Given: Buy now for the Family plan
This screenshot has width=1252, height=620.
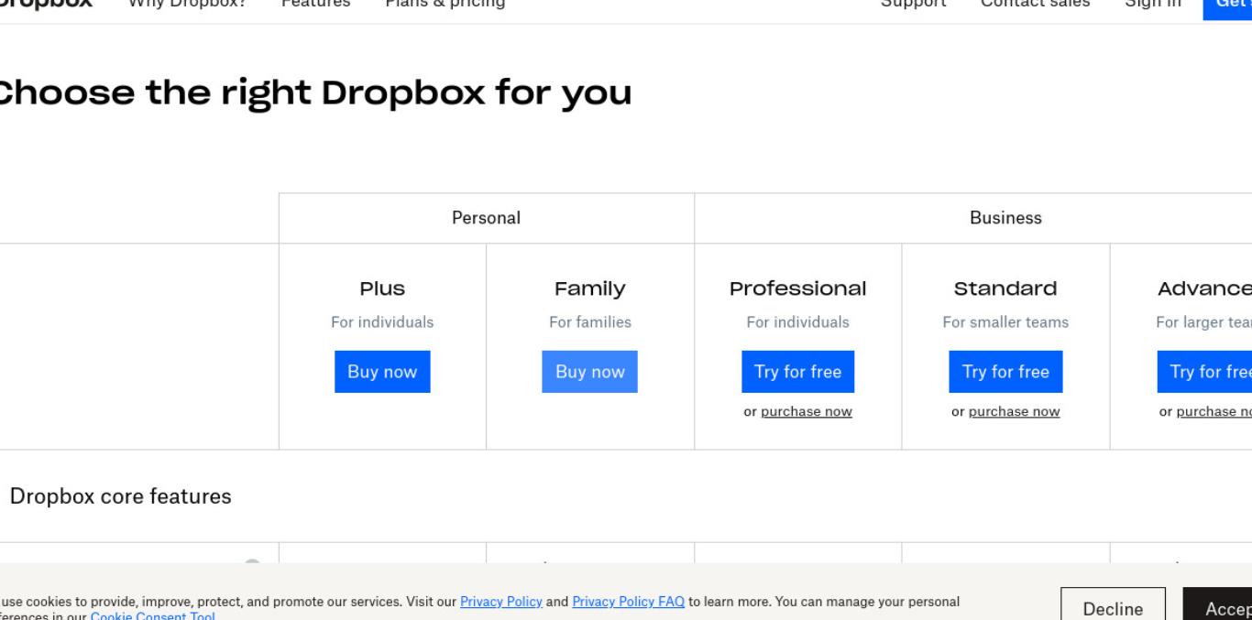Looking at the screenshot, I should pos(589,372).
